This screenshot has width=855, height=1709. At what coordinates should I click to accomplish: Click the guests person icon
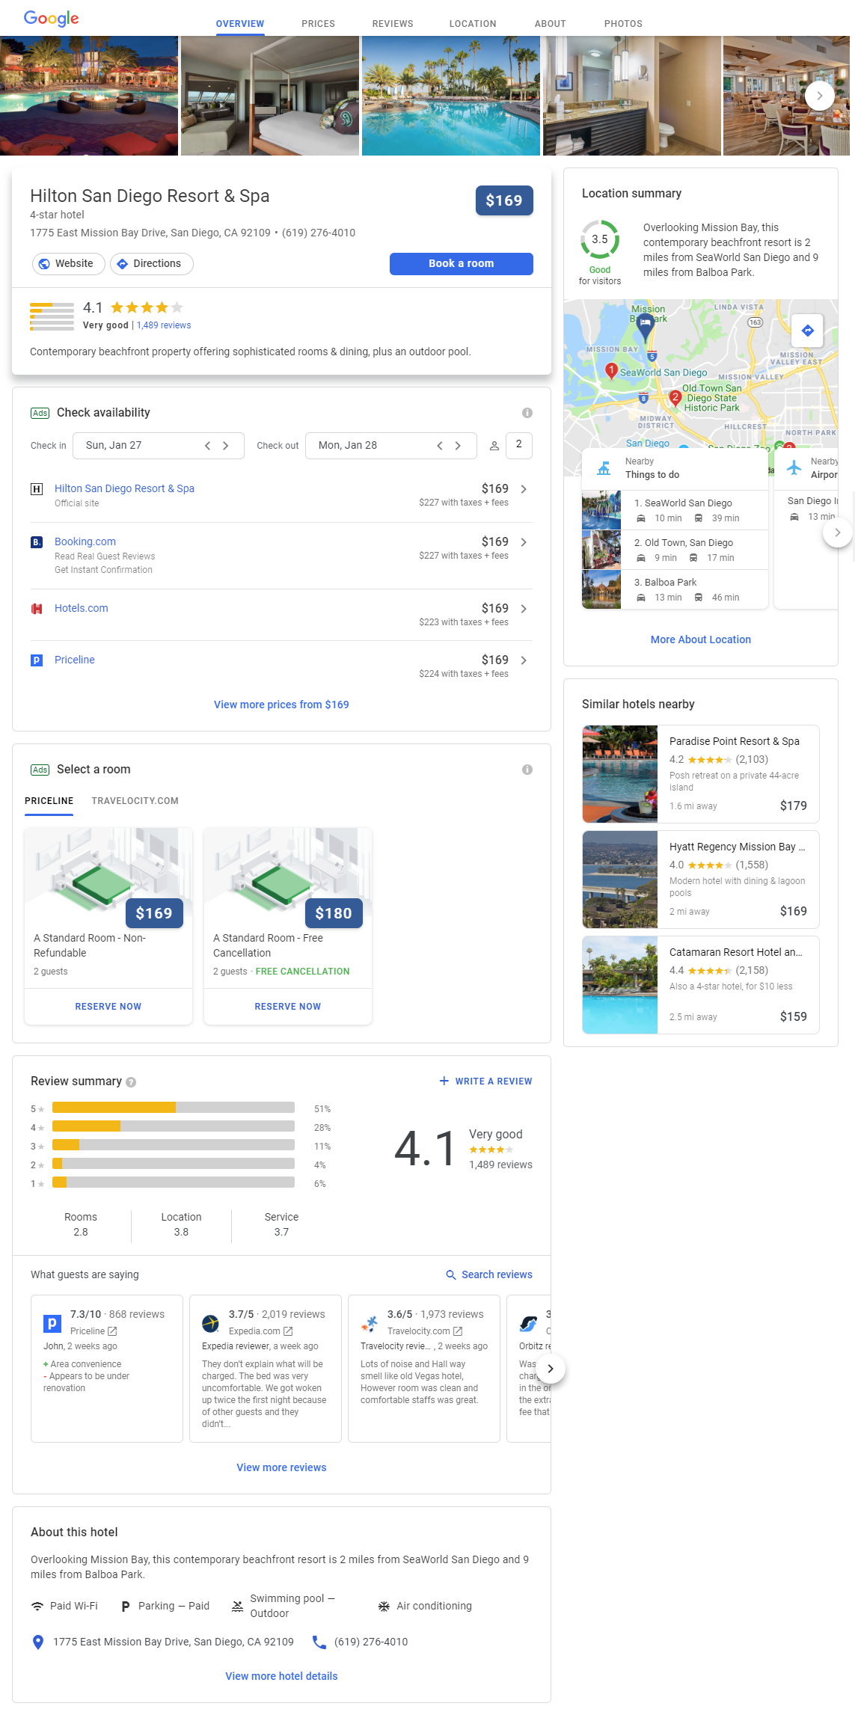[x=494, y=446]
